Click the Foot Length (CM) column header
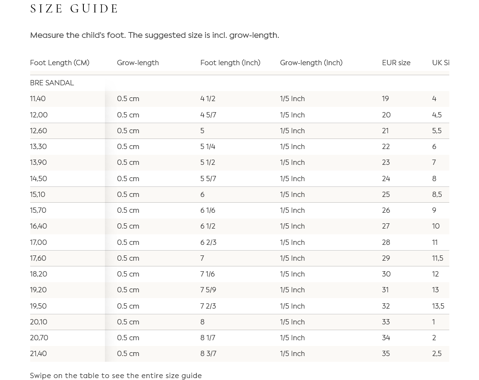479x380 pixels. [x=59, y=63]
